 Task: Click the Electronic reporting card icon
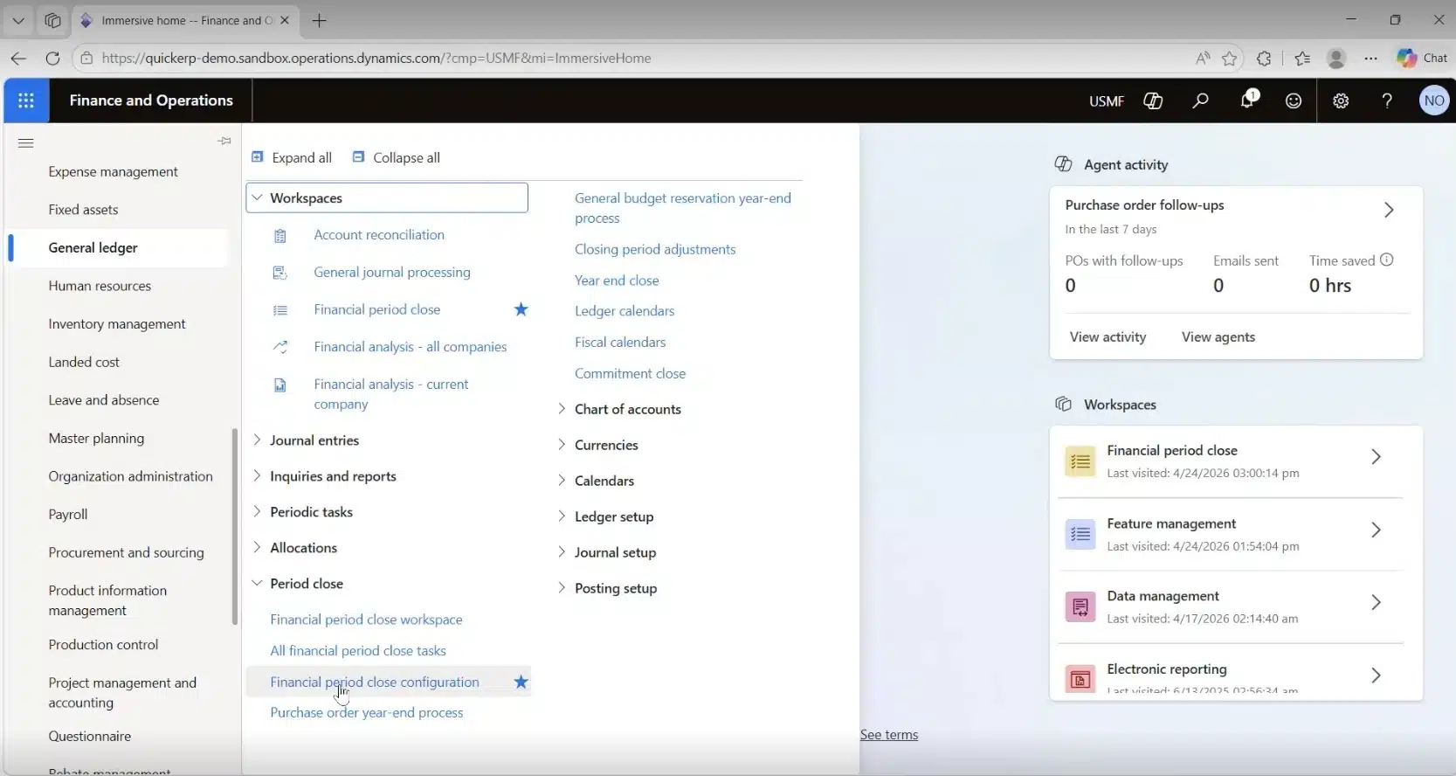pos(1080,679)
